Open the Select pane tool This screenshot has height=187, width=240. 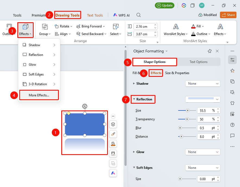[116, 30]
